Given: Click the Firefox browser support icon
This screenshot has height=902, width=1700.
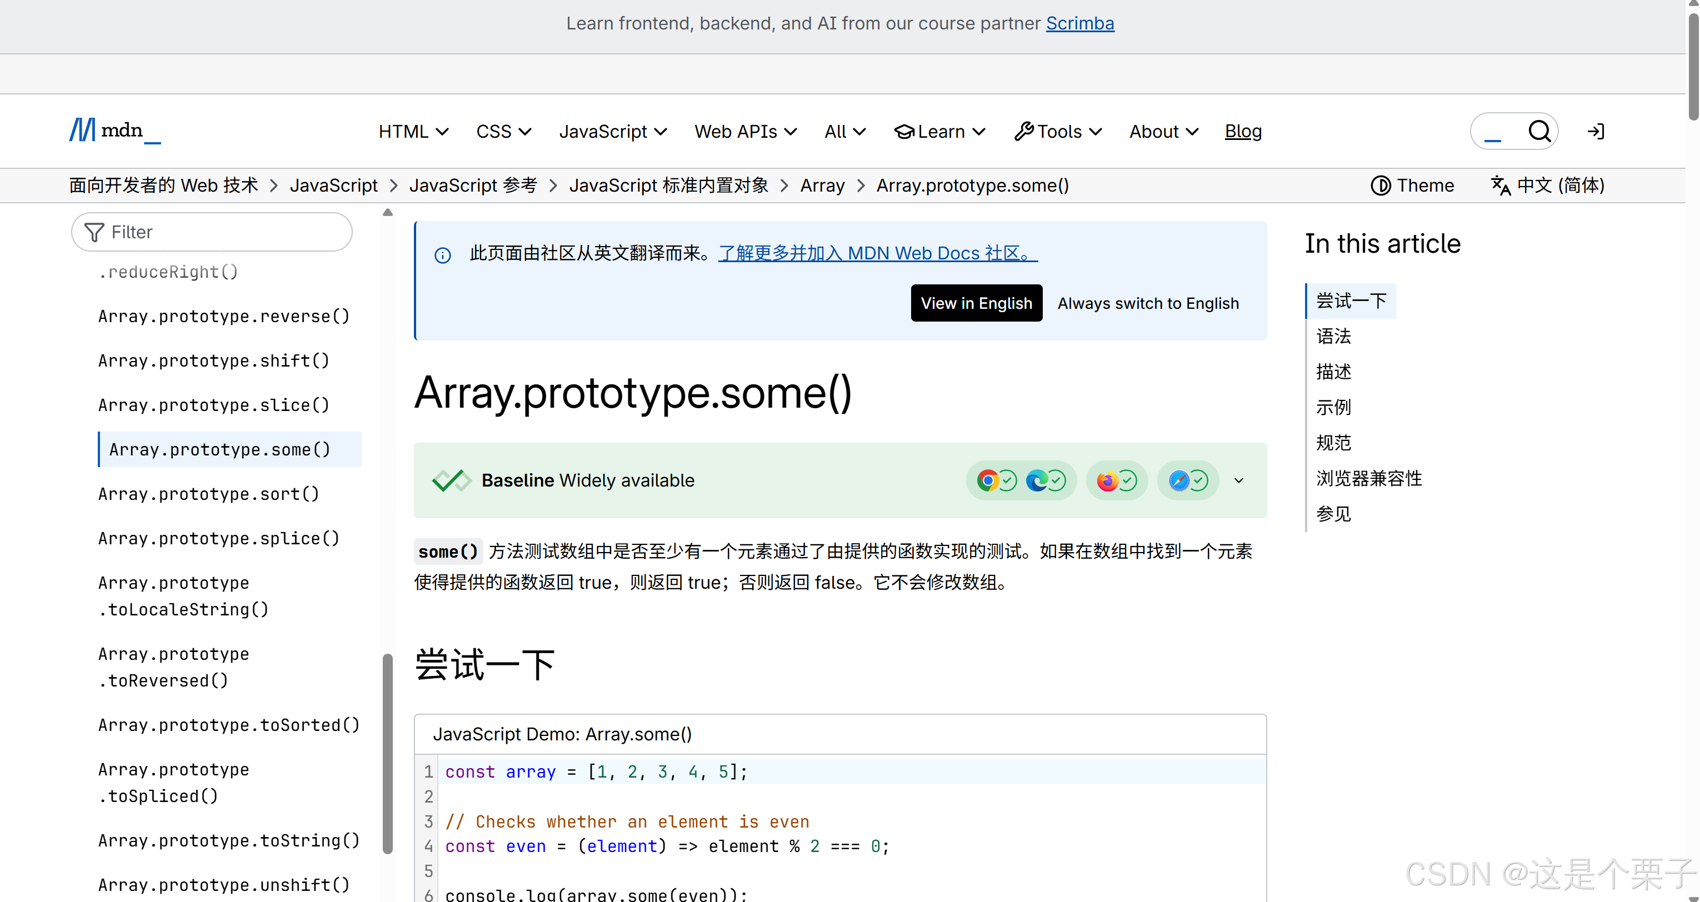Looking at the screenshot, I should click(x=1107, y=480).
